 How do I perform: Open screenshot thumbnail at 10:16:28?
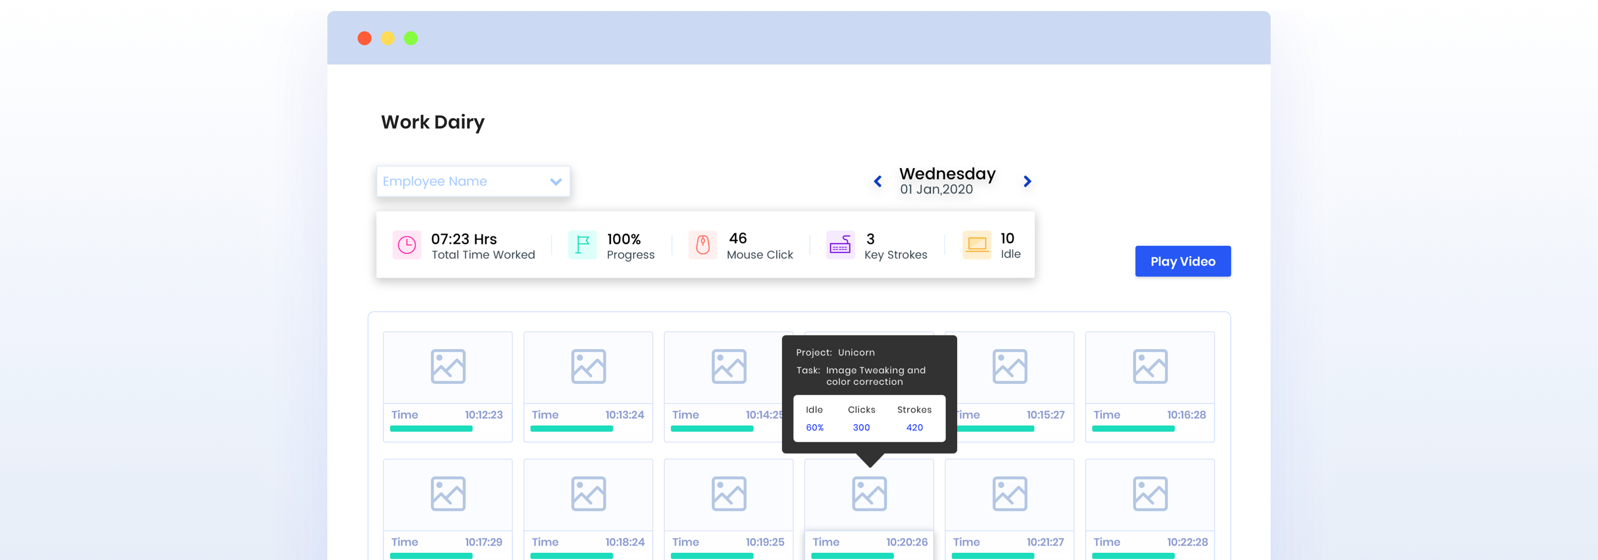(1150, 366)
